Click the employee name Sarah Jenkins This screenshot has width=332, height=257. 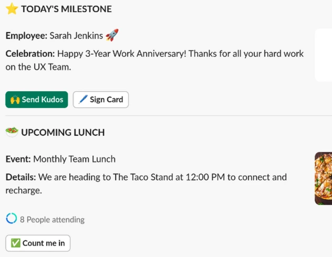76,36
